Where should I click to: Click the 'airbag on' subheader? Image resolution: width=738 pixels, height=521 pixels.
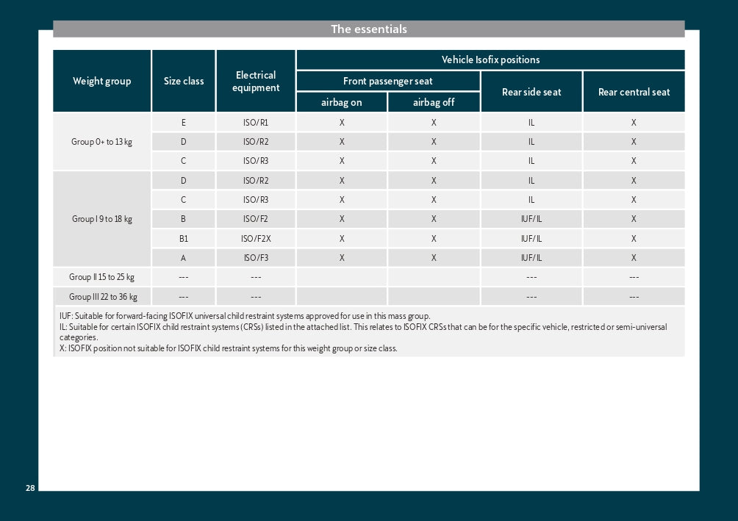tap(342, 102)
